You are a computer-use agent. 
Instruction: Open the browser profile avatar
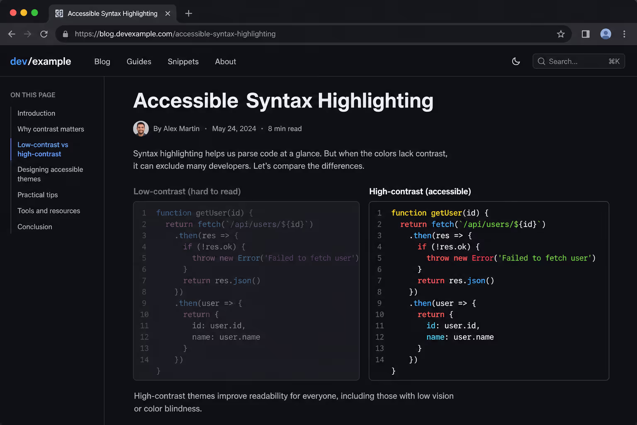coord(606,34)
